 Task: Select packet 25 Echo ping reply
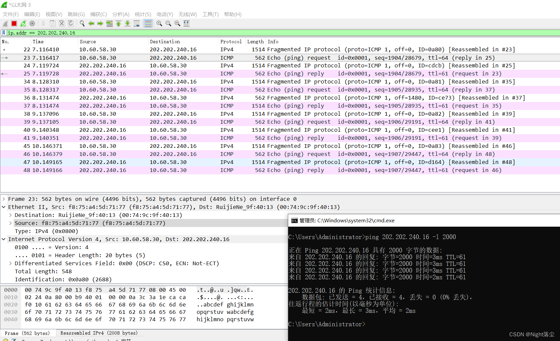[280, 73]
